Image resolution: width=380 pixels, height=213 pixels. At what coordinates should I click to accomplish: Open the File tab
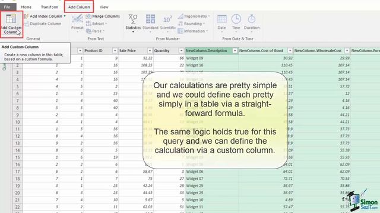7,7
